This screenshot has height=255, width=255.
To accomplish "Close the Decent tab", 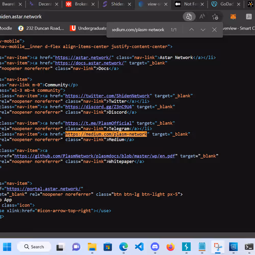I will [57, 4].
